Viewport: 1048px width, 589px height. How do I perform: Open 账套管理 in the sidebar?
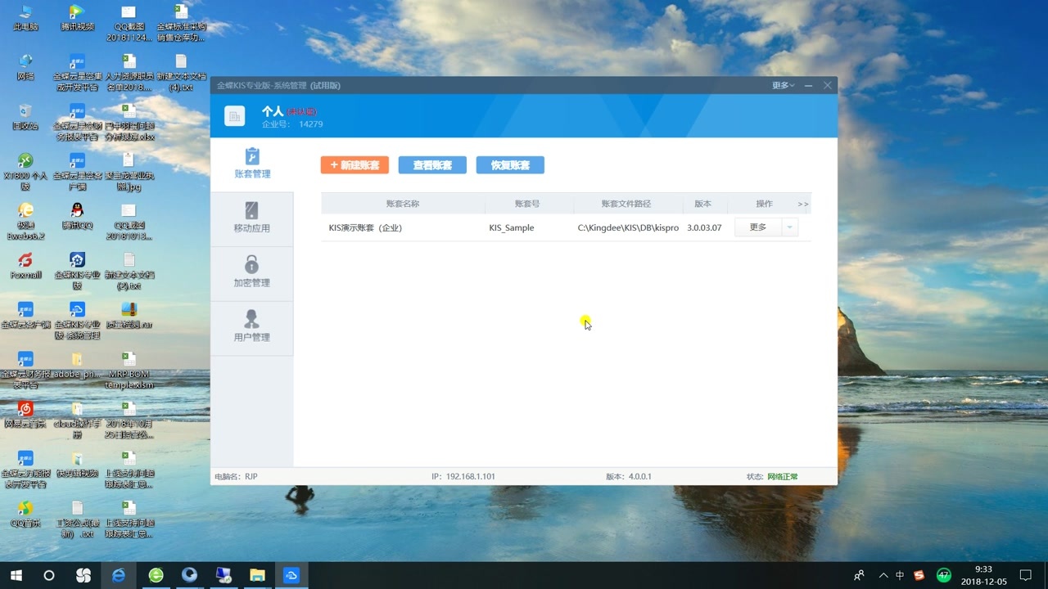(251, 164)
